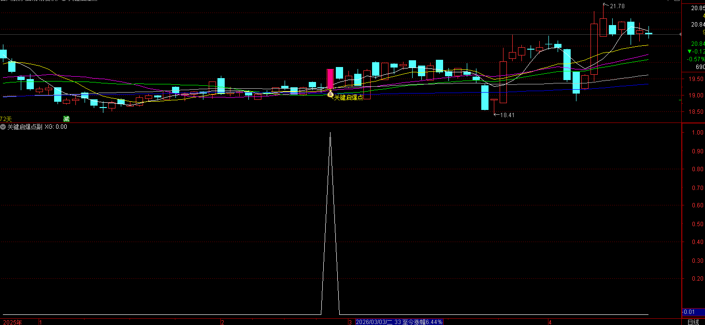This screenshot has height=325, width=705.
Task: Click the 2025年 year label on time axis
Action: point(13,322)
